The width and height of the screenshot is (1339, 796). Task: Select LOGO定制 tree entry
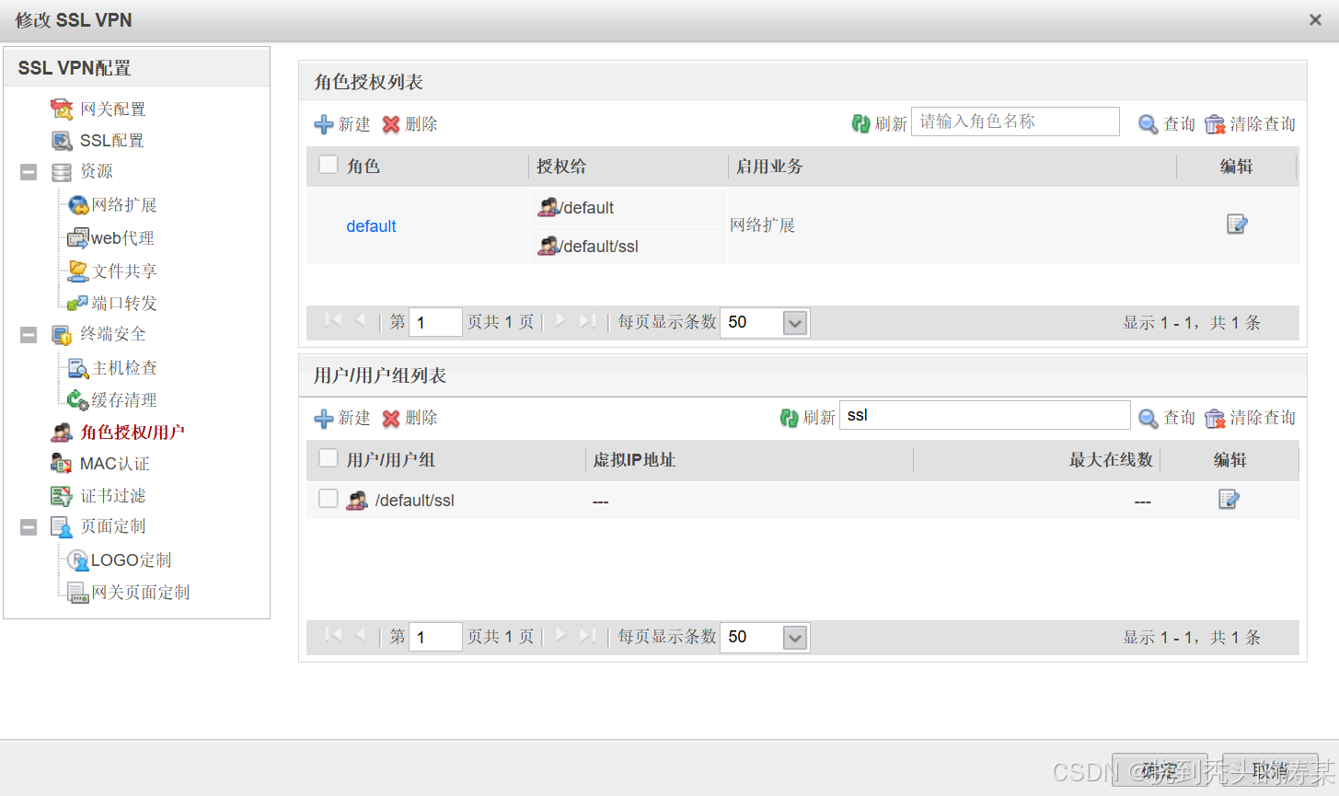click(131, 560)
